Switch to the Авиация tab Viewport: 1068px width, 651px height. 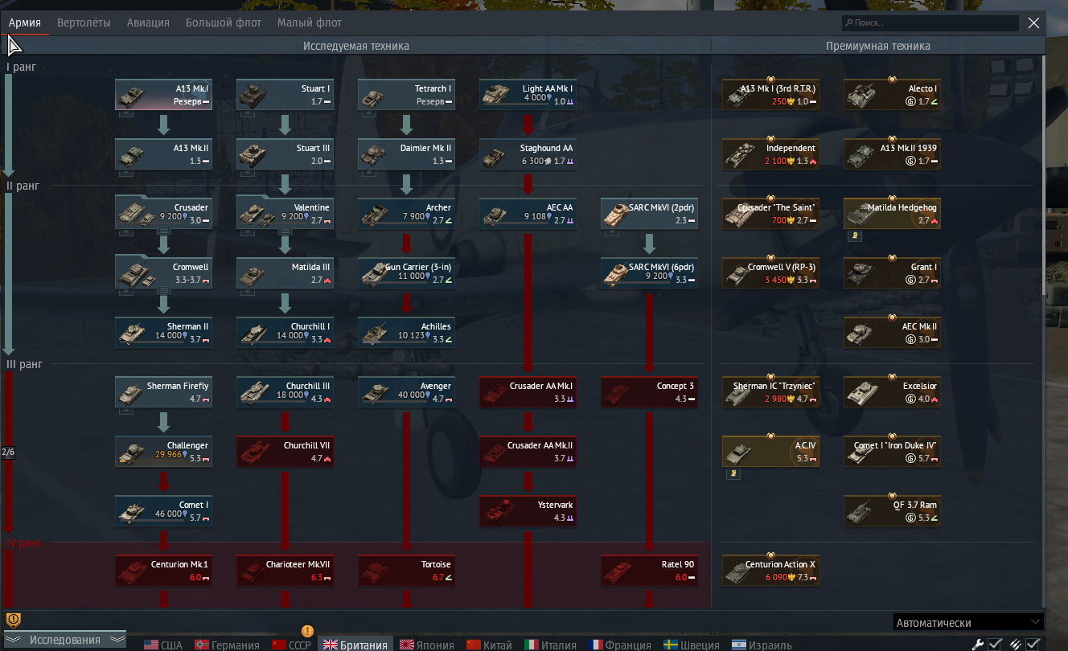(x=148, y=23)
